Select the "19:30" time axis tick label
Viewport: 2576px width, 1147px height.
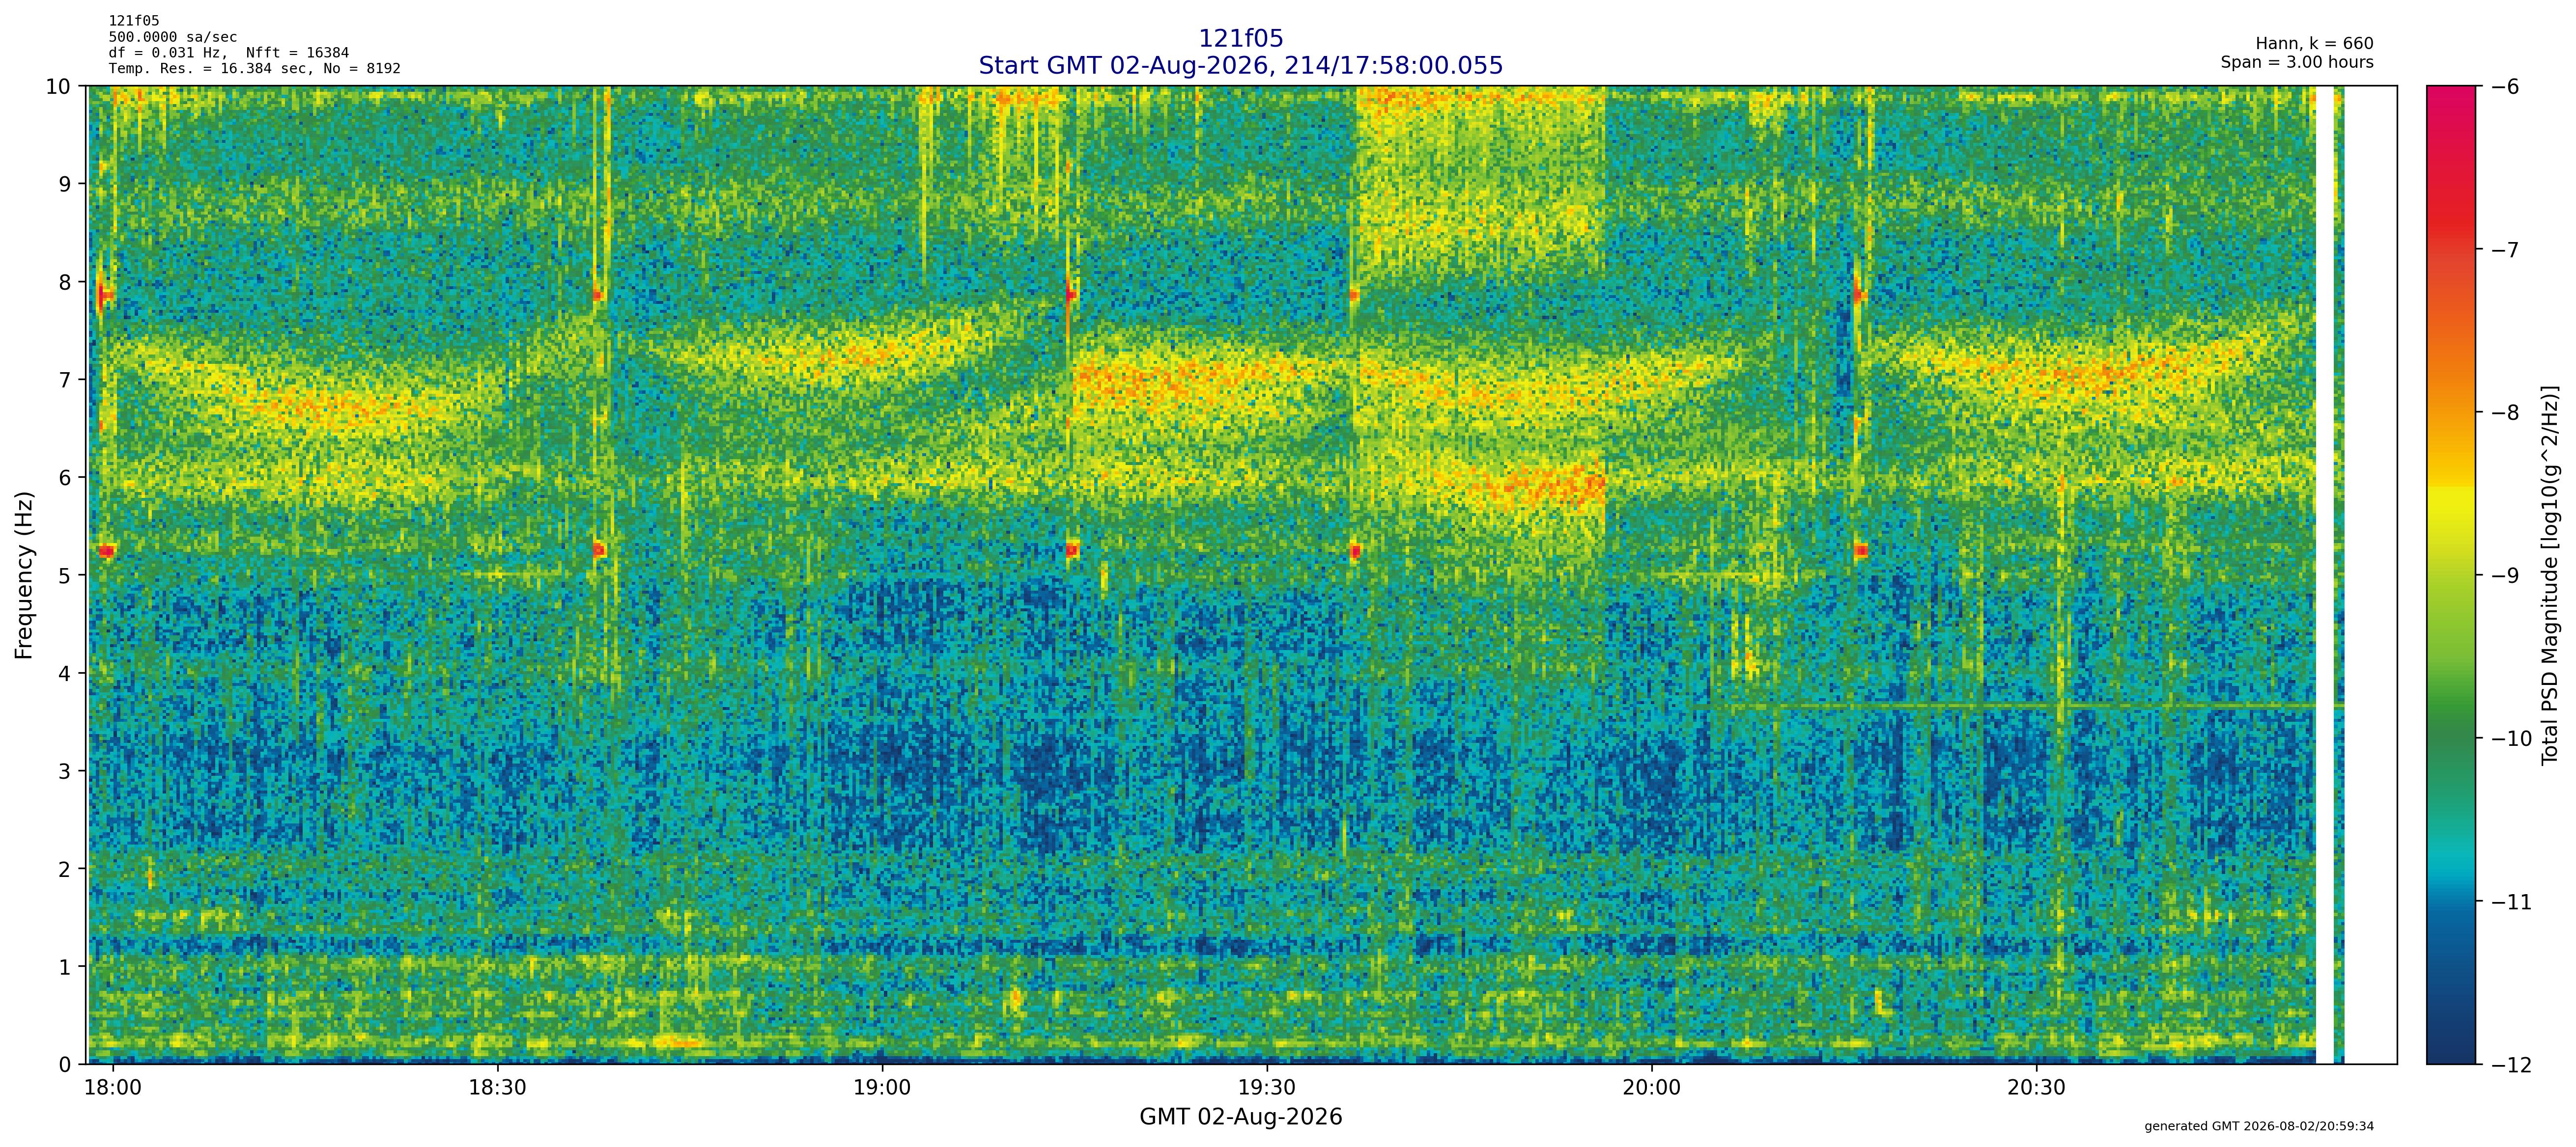1267,1087
